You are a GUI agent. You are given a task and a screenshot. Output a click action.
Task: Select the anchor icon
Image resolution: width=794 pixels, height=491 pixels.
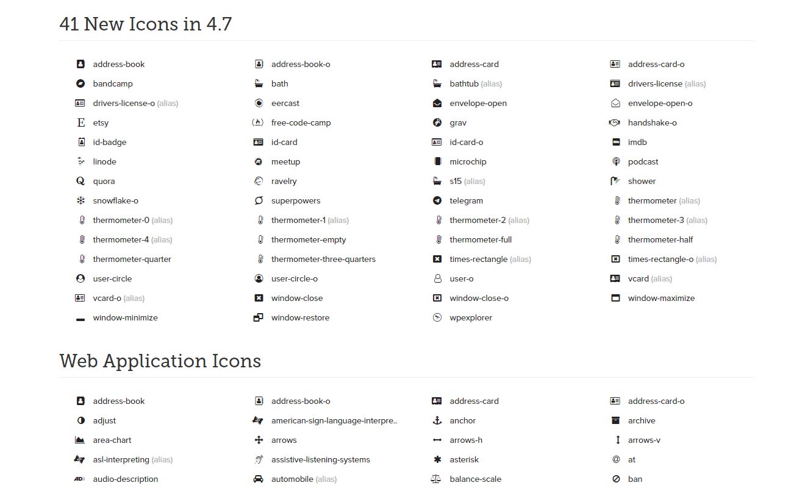click(x=437, y=420)
